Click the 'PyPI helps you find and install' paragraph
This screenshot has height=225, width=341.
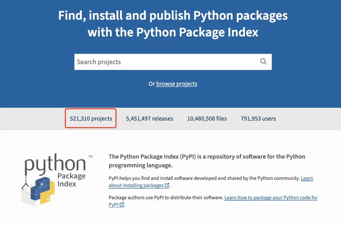click(x=204, y=178)
